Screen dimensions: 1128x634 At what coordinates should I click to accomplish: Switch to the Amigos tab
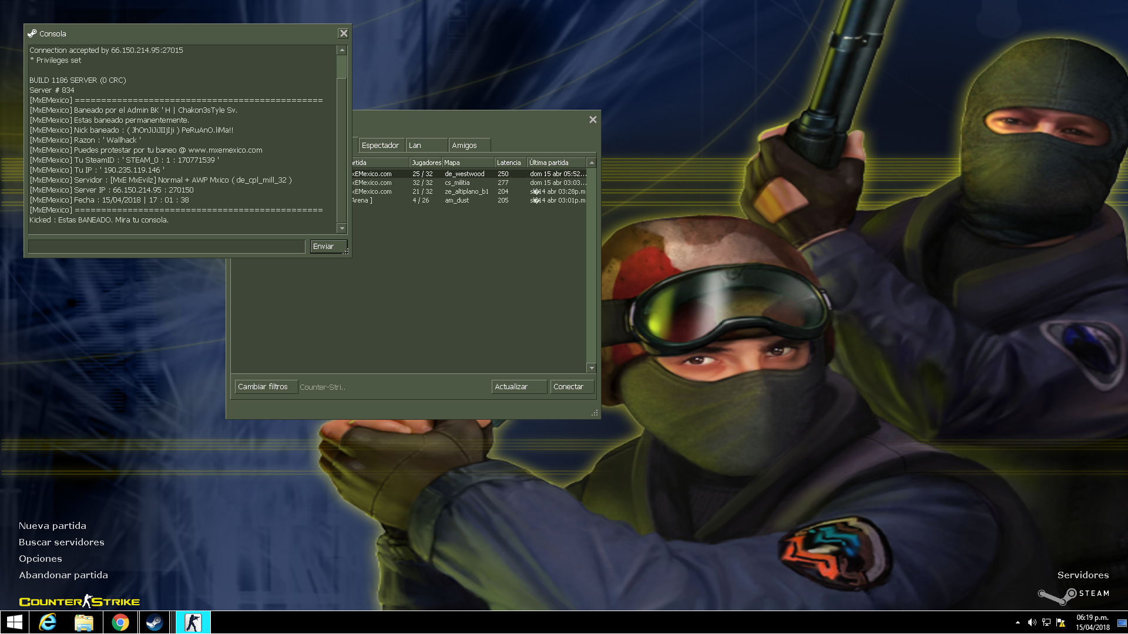(469, 146)
